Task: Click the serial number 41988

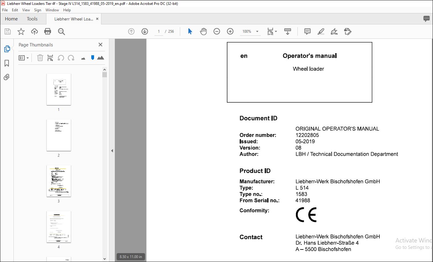Action: click(x=303, y=200)
